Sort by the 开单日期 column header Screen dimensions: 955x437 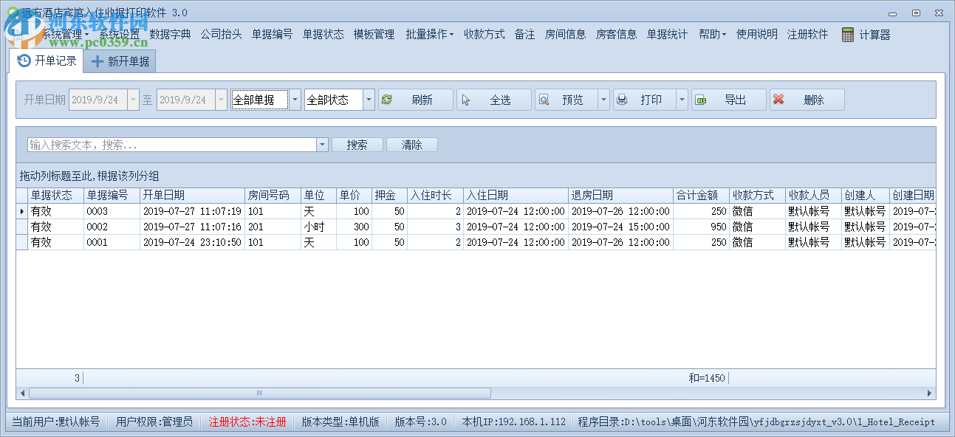(x=192, y=196)
